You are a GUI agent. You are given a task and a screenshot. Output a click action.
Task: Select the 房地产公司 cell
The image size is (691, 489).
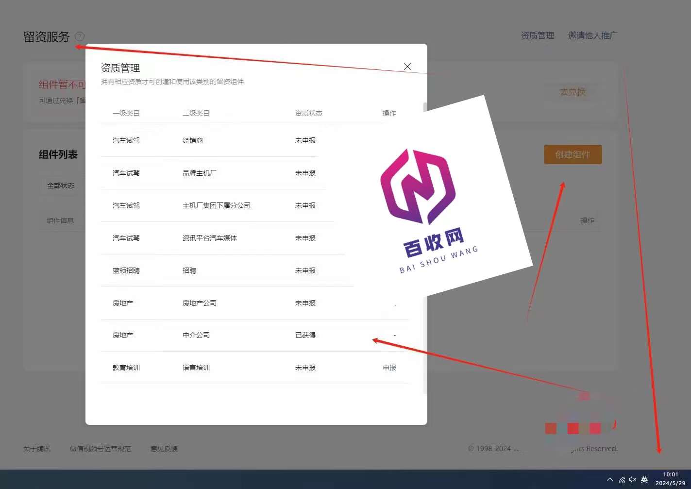200,303
